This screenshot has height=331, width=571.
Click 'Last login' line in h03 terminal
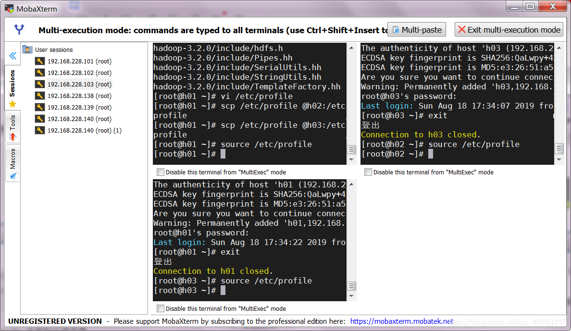[x=249, y=242]
